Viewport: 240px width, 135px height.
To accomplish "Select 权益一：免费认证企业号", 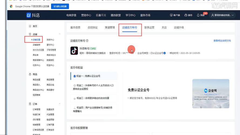I will 94,76.
